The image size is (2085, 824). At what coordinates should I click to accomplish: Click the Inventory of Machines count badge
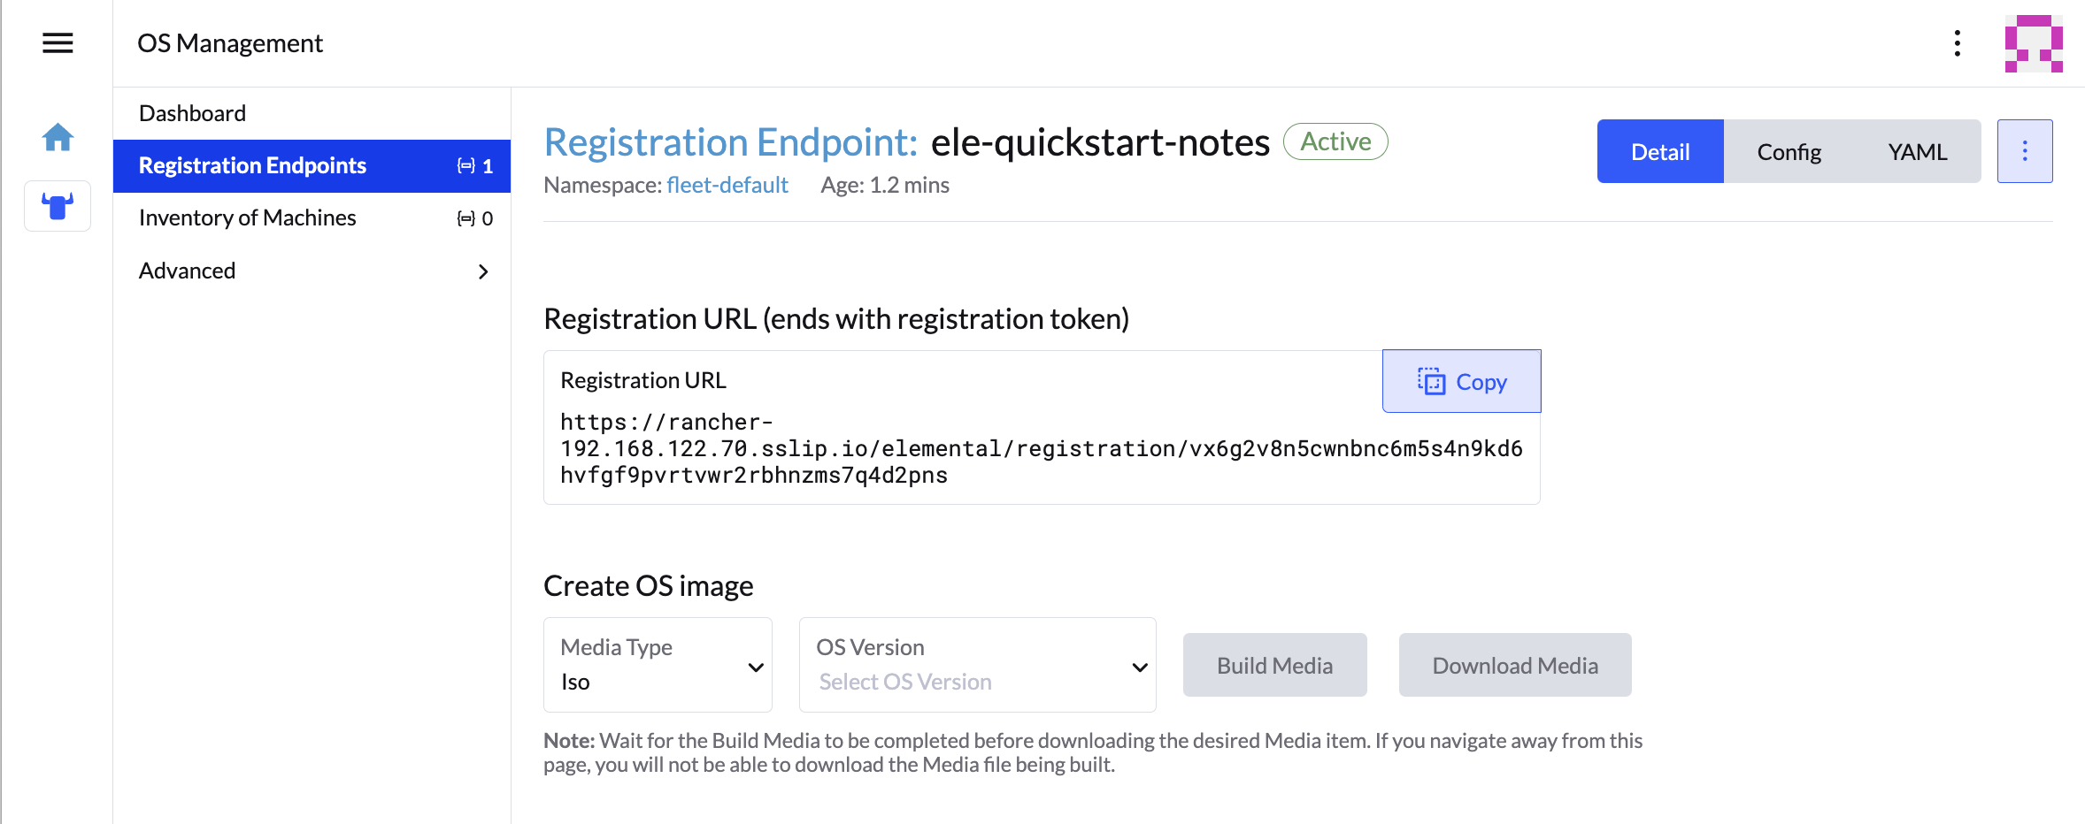point(475,218)
